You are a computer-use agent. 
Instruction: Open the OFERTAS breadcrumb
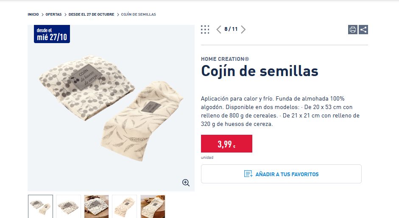pos(53,14)
